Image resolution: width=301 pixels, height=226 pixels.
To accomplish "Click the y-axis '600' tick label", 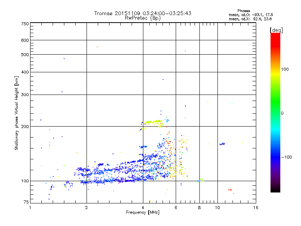I will click(25, 40).
